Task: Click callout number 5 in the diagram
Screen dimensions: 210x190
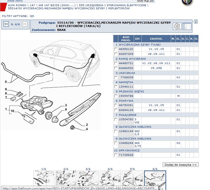Action: pos(6,82)
